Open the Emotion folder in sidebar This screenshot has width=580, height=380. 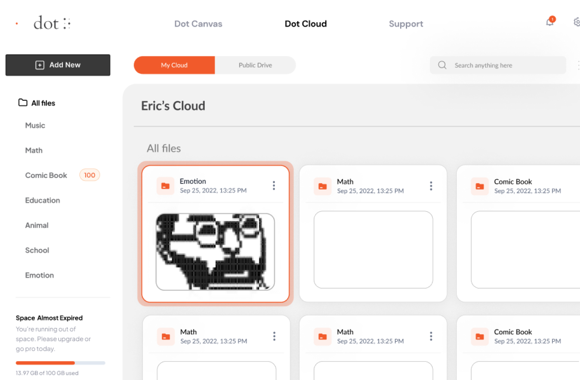click(40, 275)
